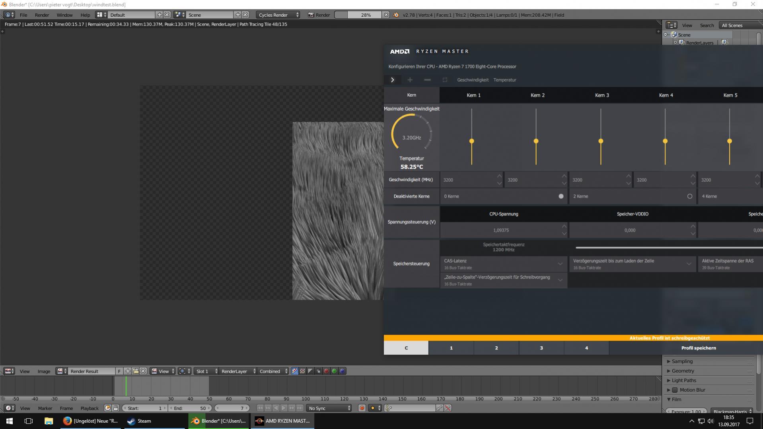763x429 pixels.
Task: Click the minus icon in Ryzen Master toolbar
Action: point(427,80)
